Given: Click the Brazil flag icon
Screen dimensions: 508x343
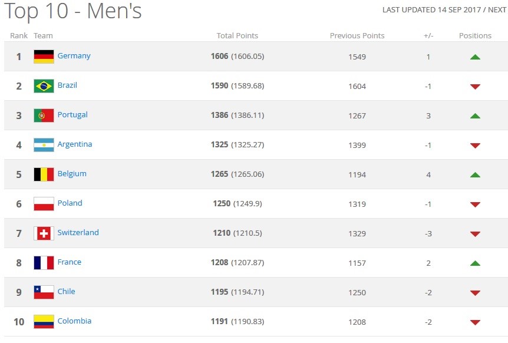Looking at the screenshot, I should (x=44, y=86).
